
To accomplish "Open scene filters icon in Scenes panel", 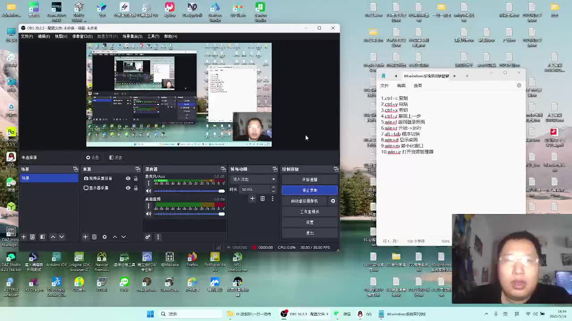I will pyautogui.click(x=42, y=237).
